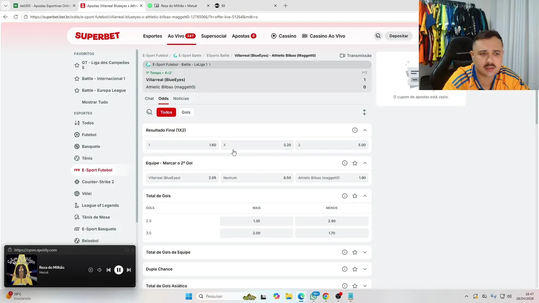The width and height of the screenshot is (539, 303).
Task: Open Mostrar Tudo in favorites
Action: click(95, 102)
